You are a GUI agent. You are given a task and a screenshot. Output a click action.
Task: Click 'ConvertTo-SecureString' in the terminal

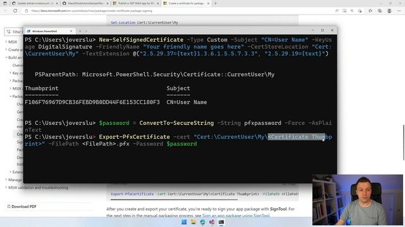(177, 123)
